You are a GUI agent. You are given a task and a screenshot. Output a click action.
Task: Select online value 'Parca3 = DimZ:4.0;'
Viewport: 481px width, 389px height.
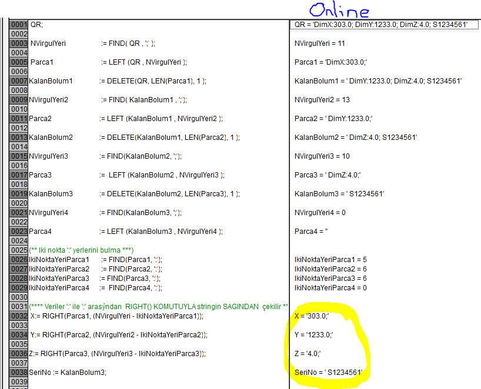328,175
